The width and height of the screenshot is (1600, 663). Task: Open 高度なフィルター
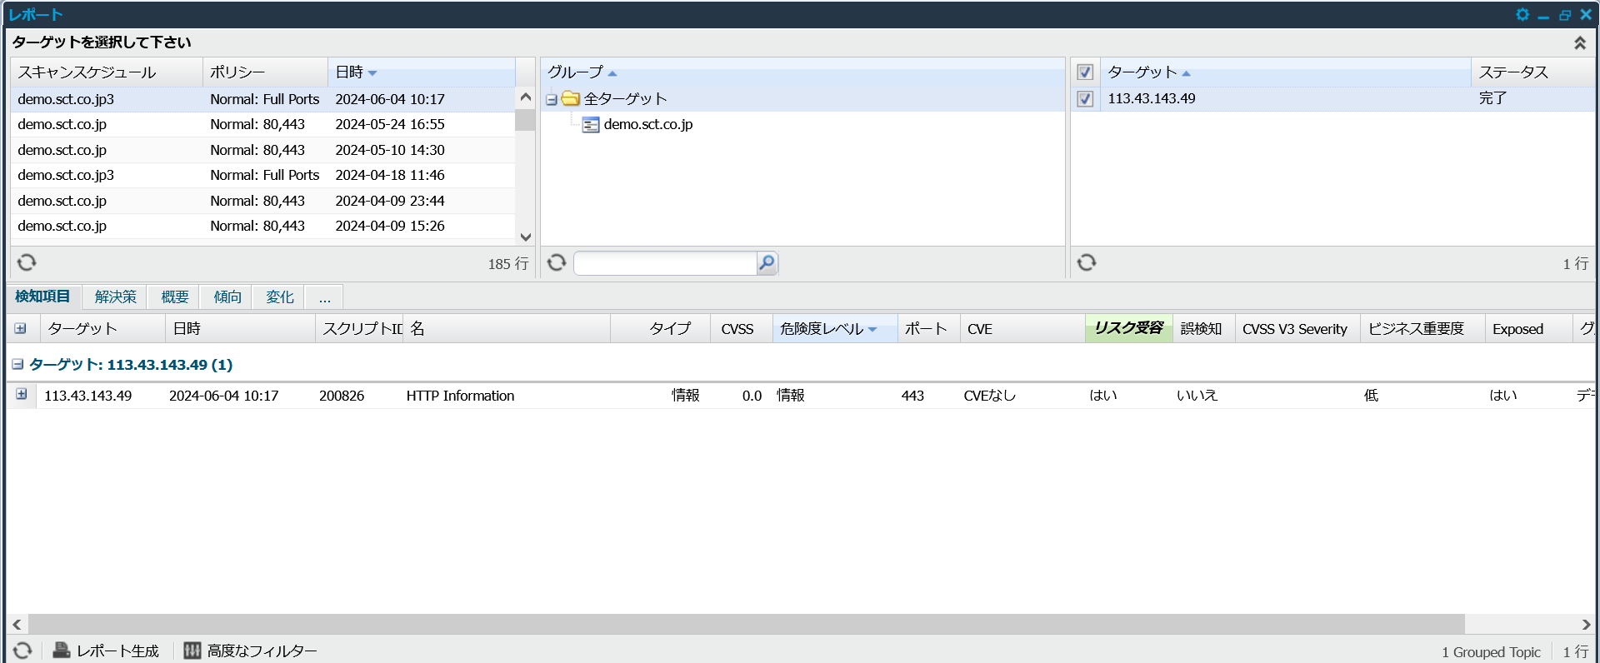[251, 651]
